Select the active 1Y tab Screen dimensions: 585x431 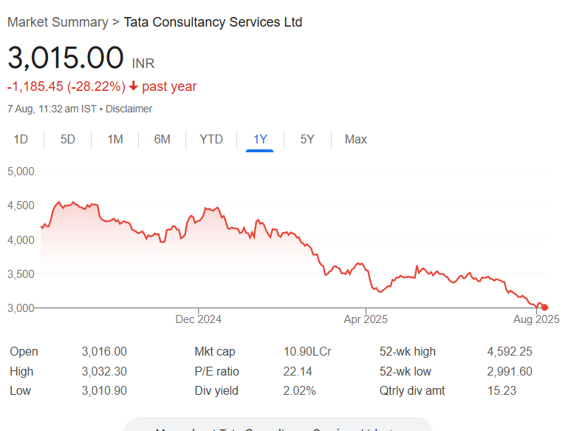coord(260,139)
